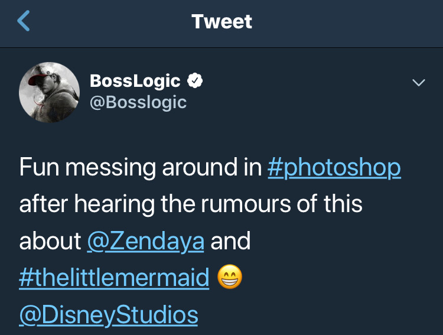Click the word "and" after @Zendaya
Viewport: 443px width, 335px height.
coord(230,241)
